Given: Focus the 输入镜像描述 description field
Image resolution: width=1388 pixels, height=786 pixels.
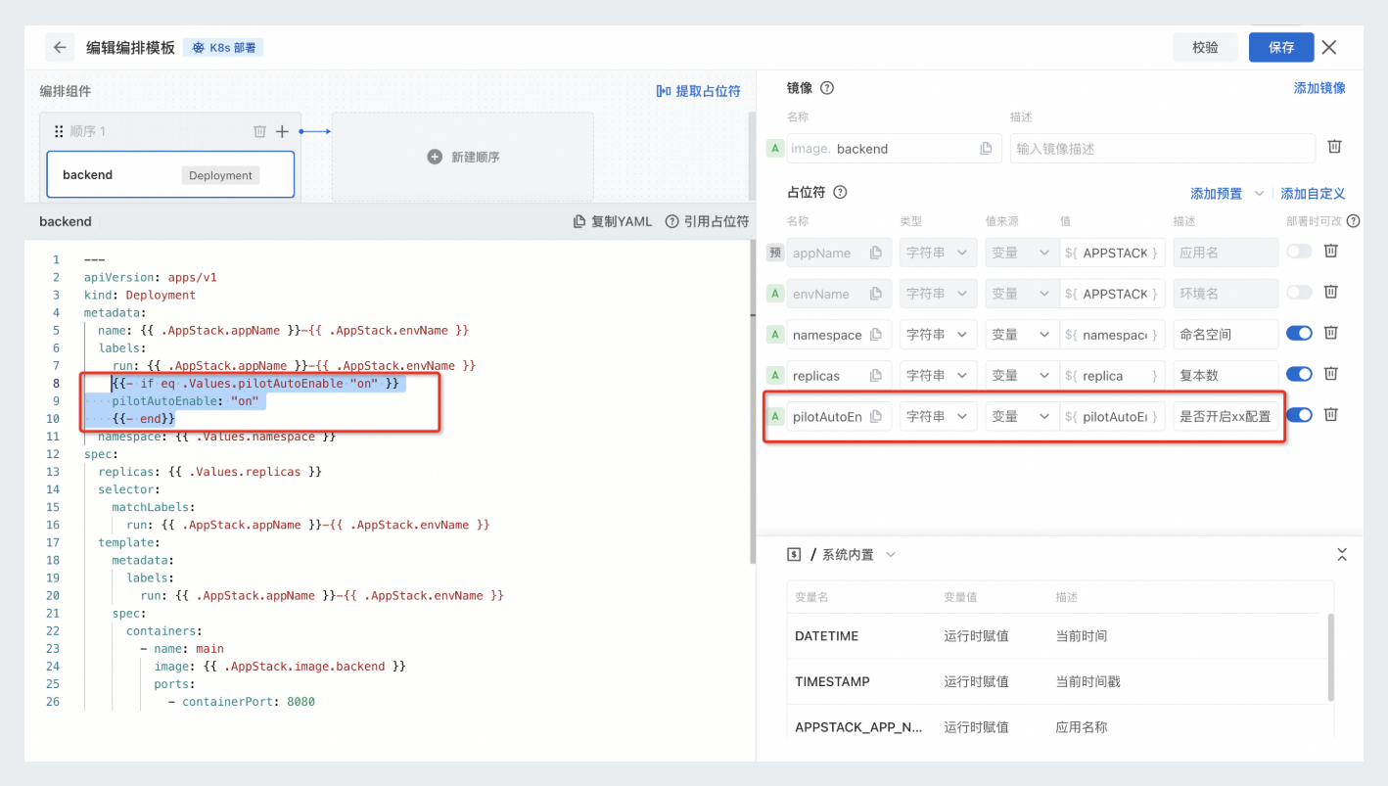Looking at the screenshot, I should [x=1163, y=149].
